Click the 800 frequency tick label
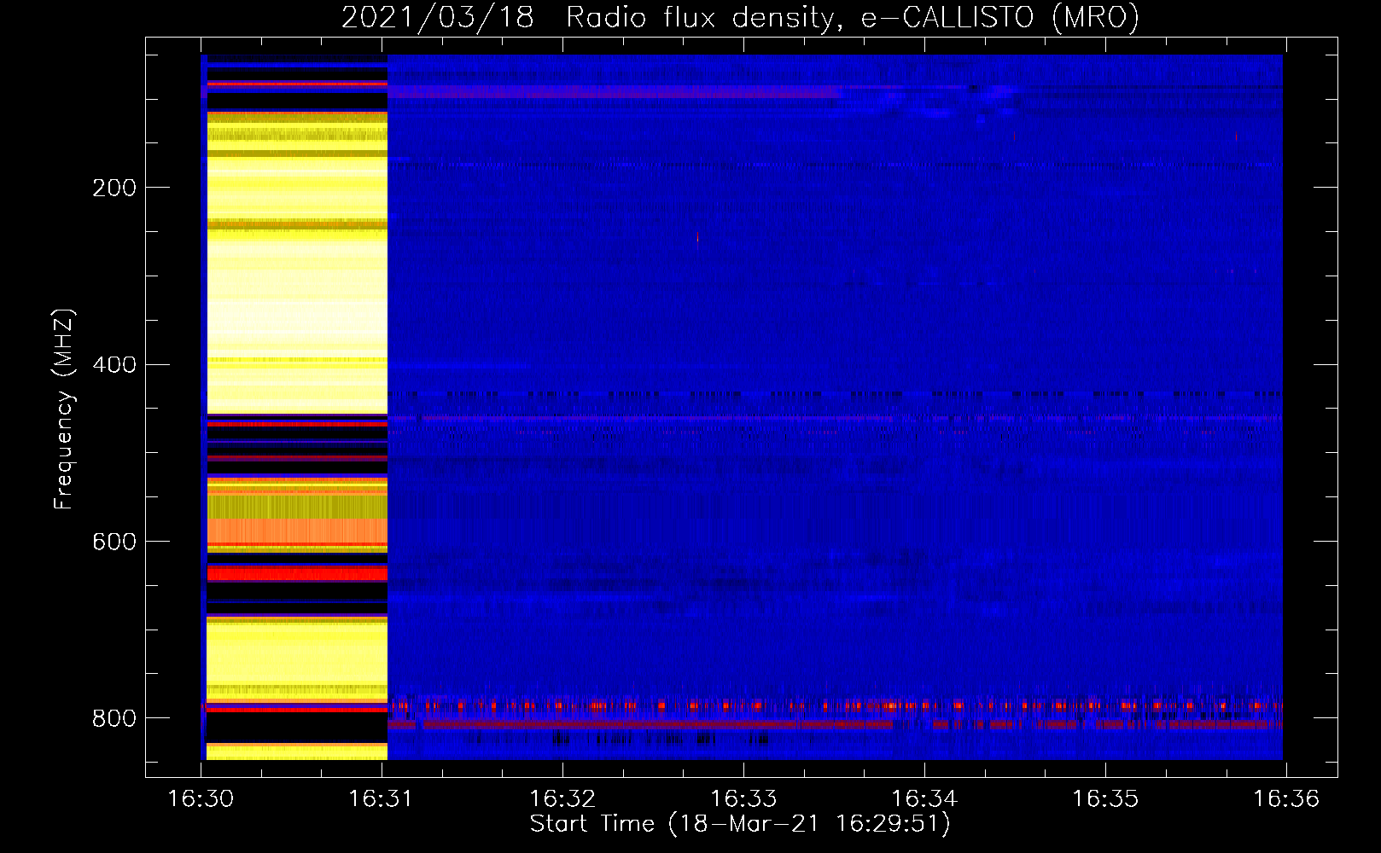This screenshot has width=1381, height=853. pos(114,718)
